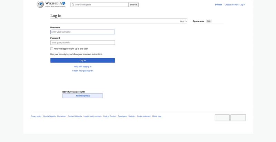The height and width of the screenshot is (142, 276).
Task: Open the Cookie statement footer link
Action: coord(144,116)
